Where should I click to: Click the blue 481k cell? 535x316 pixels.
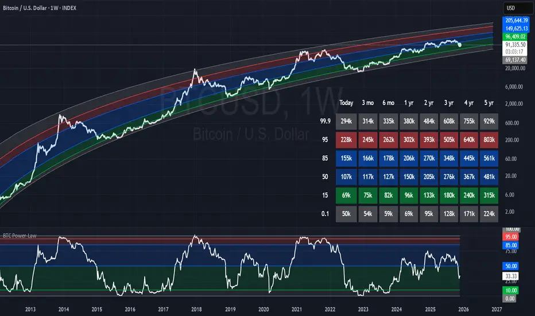tap(489, 176)
